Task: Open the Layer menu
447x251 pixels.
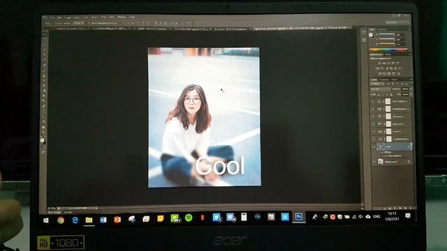Action: pyautogui.click(x=77, y=17)
